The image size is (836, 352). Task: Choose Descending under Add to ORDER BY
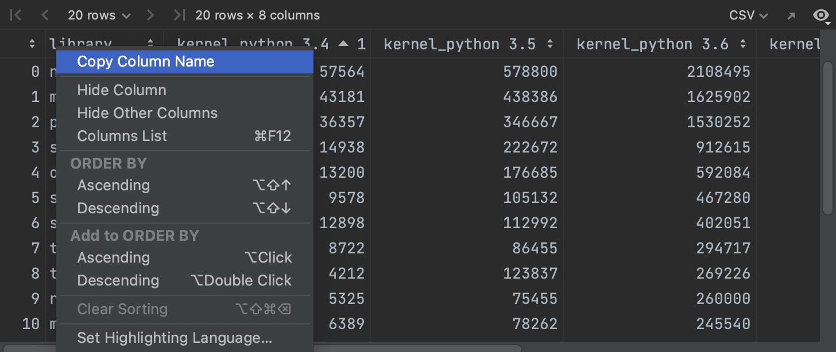coord(118,280)
